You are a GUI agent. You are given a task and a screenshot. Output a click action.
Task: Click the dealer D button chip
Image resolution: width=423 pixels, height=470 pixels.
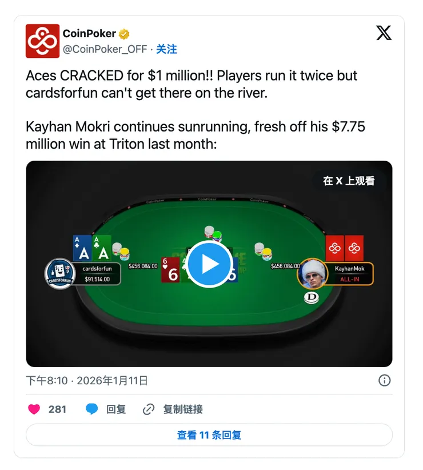coord(312,297)
